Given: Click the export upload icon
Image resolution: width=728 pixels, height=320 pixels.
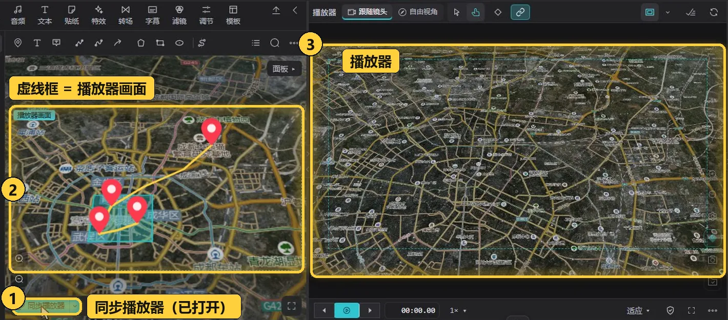Looking at the screenshot, I should coord(276,10).
